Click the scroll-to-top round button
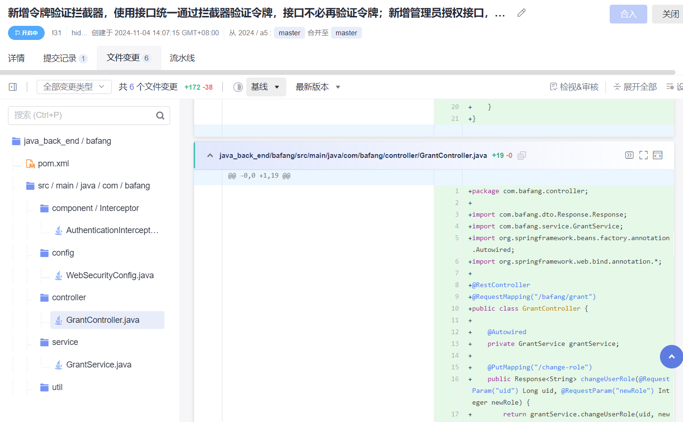 point(671,357)
